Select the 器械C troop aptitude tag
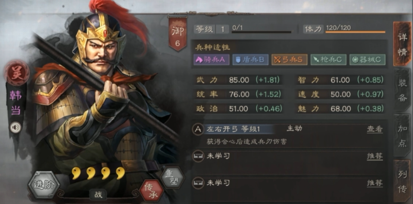413x204 pixels. [368, 60]
